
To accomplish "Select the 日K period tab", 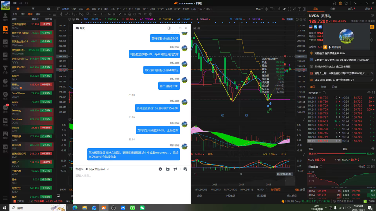I will click(x=87, y=9).
